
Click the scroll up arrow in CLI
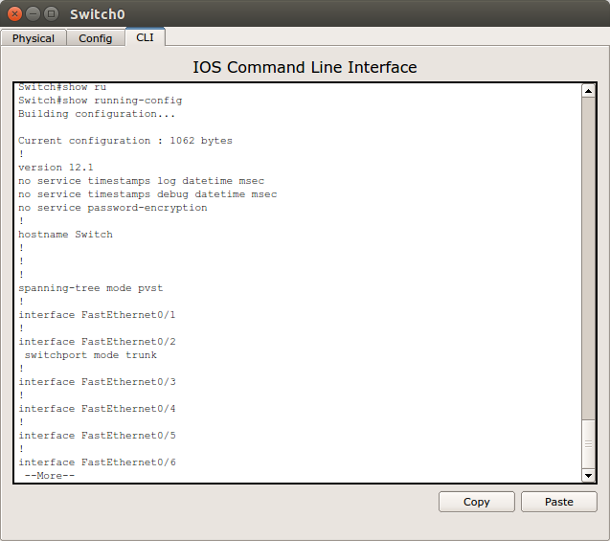[x=588, y=91]
